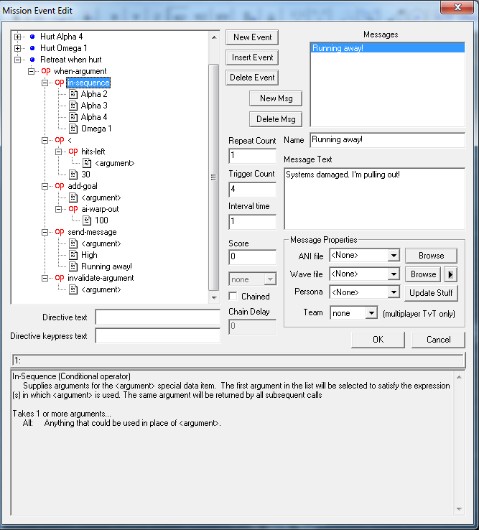This screenshot has width=479, height=530.
Task: Open the Team dropdown
Action: (x=371, y=313)
